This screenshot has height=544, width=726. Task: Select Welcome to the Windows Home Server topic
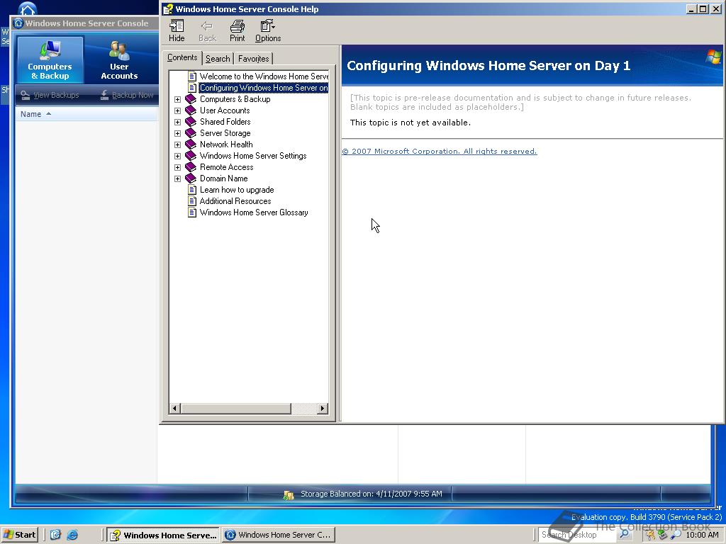coord(264,76)
